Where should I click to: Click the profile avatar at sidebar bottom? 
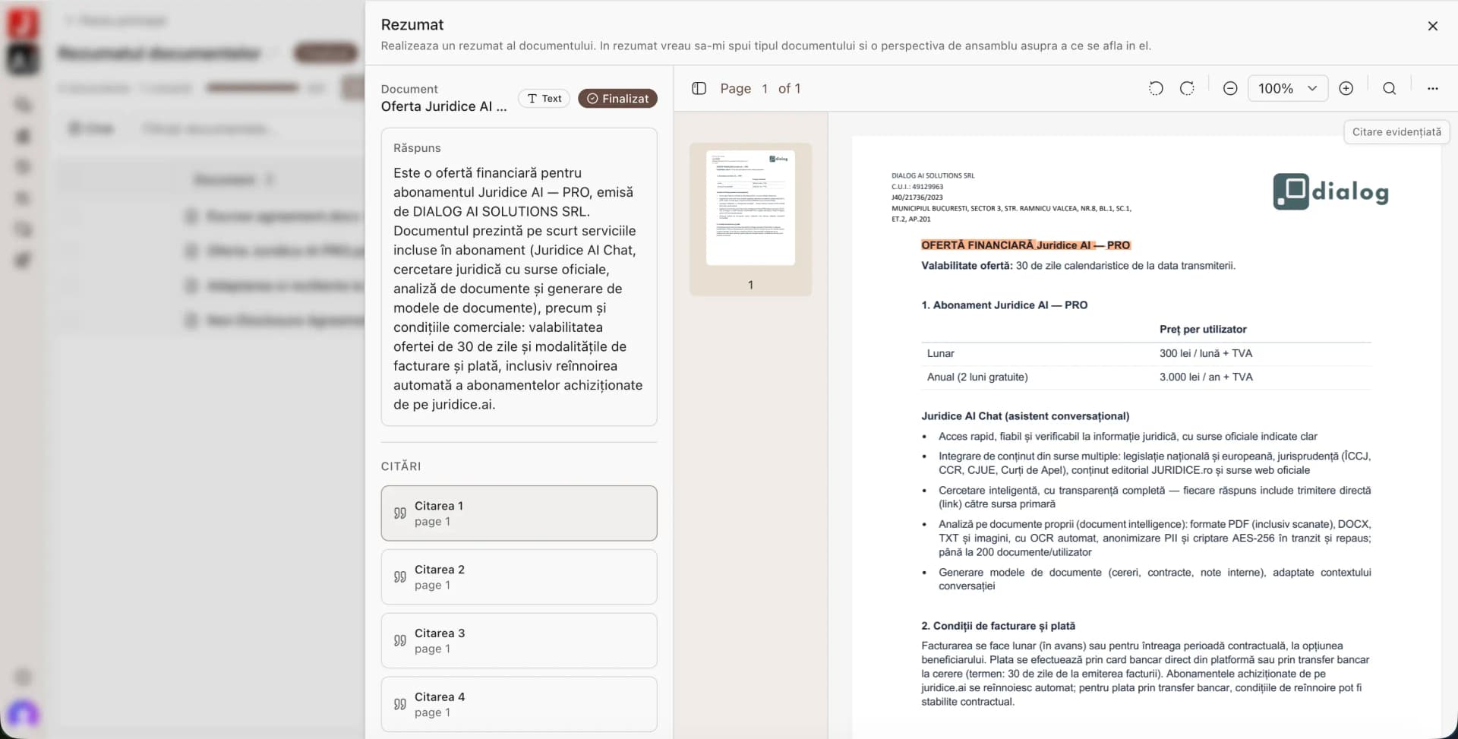23,714
